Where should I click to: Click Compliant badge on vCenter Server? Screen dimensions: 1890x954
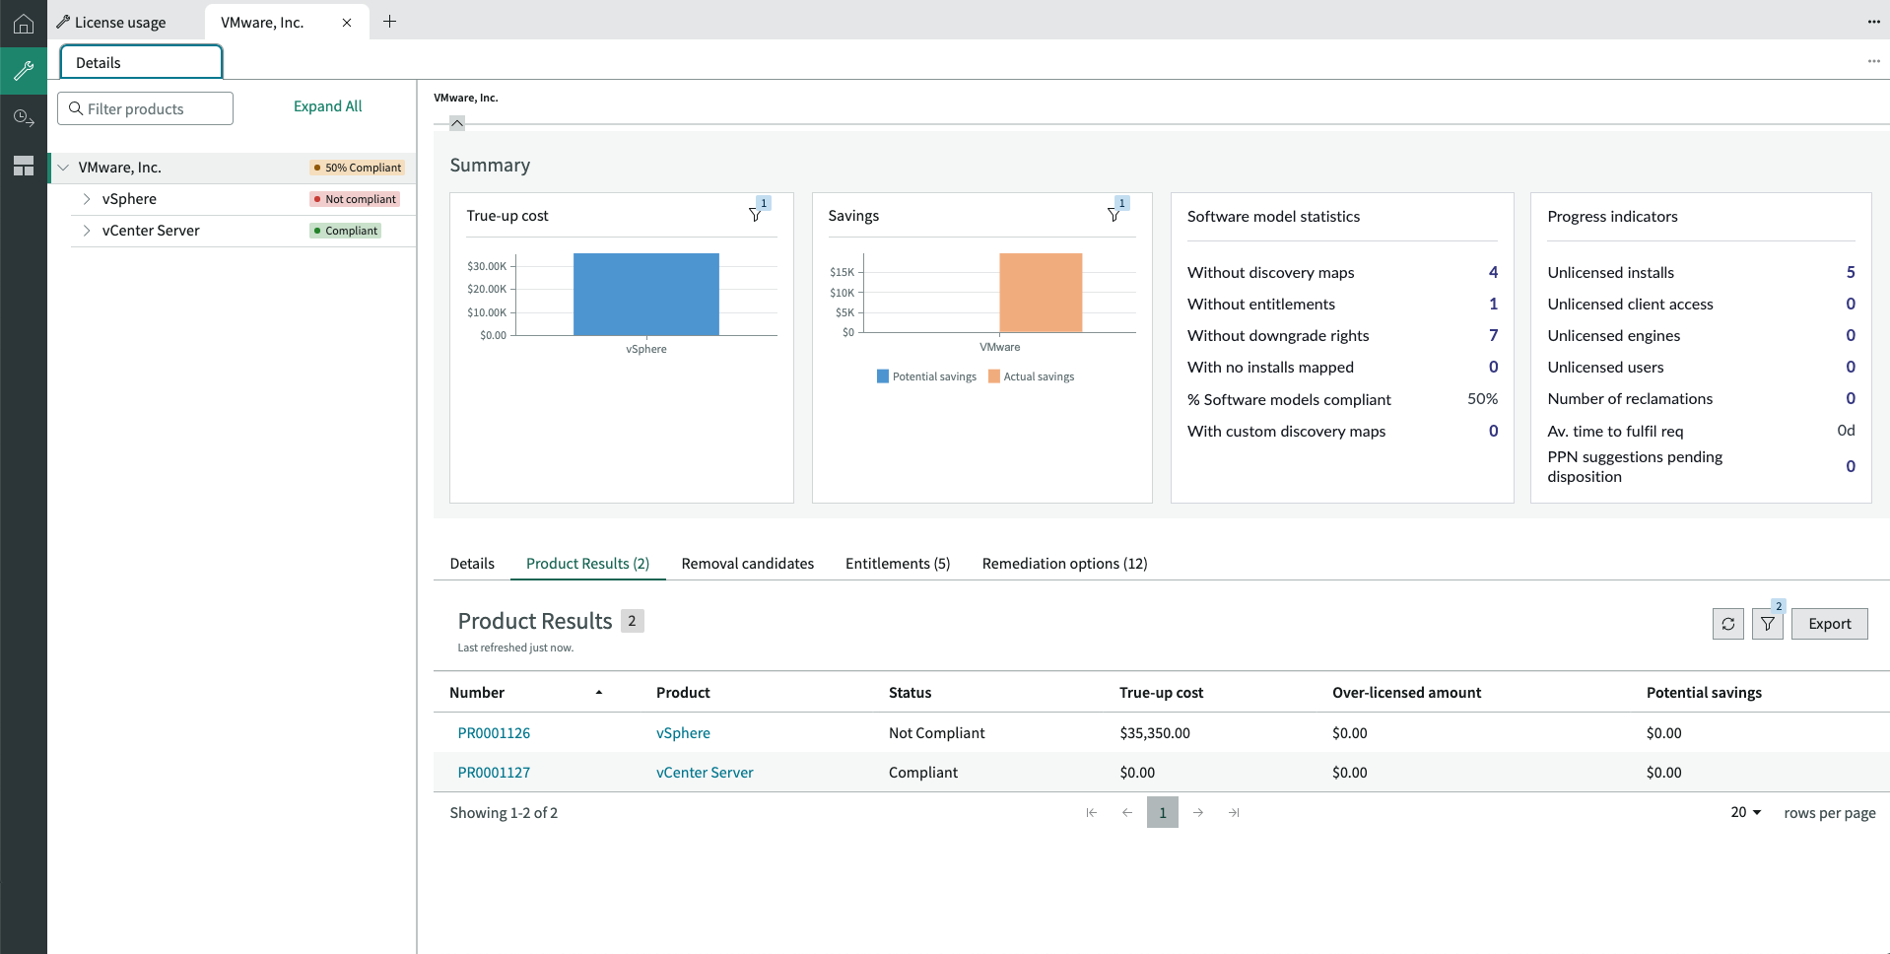[x=346, y=231]
